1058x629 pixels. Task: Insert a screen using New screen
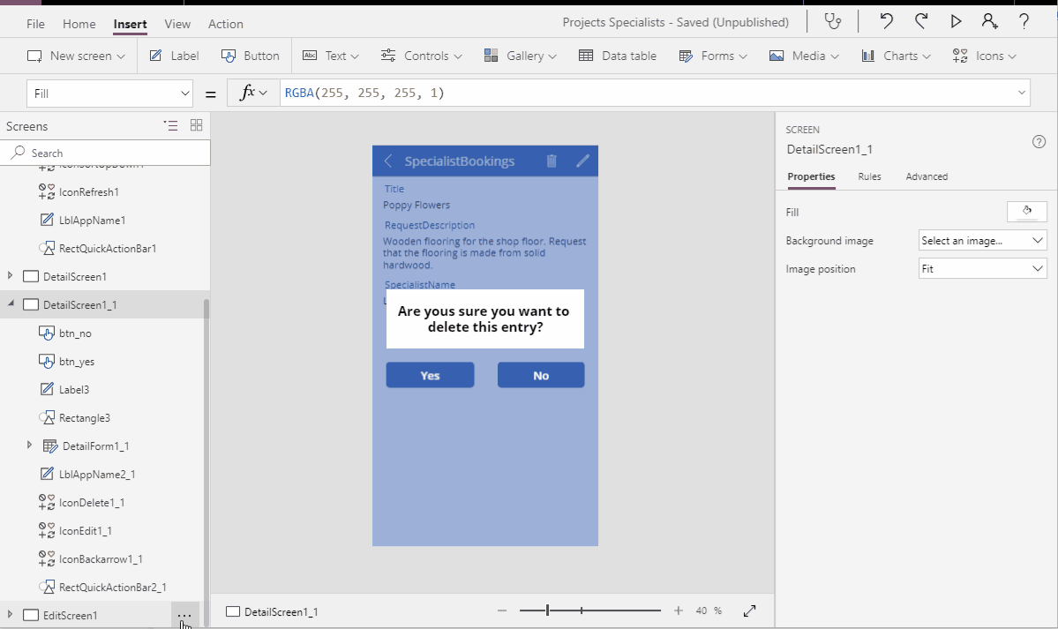click(x=76, y=55)
